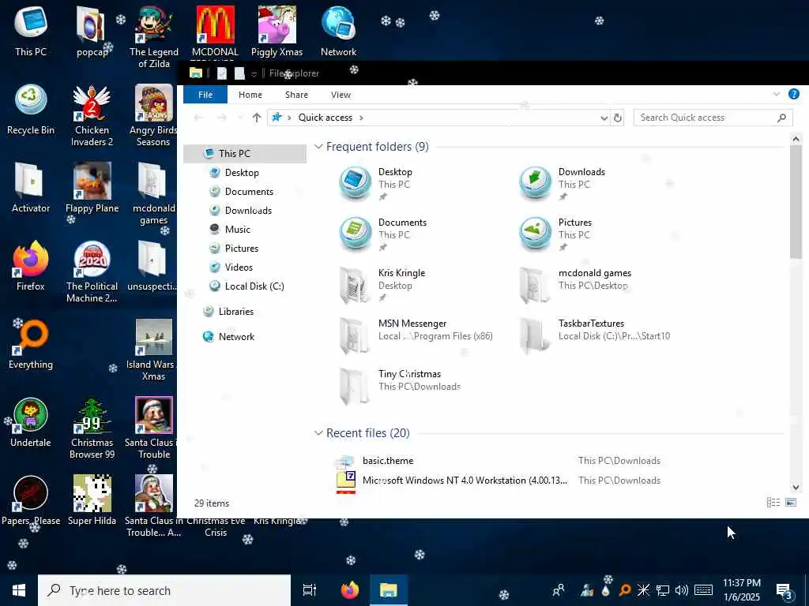Open Task View on the taskbar
The image size is (809, 606).
point(310,590)
